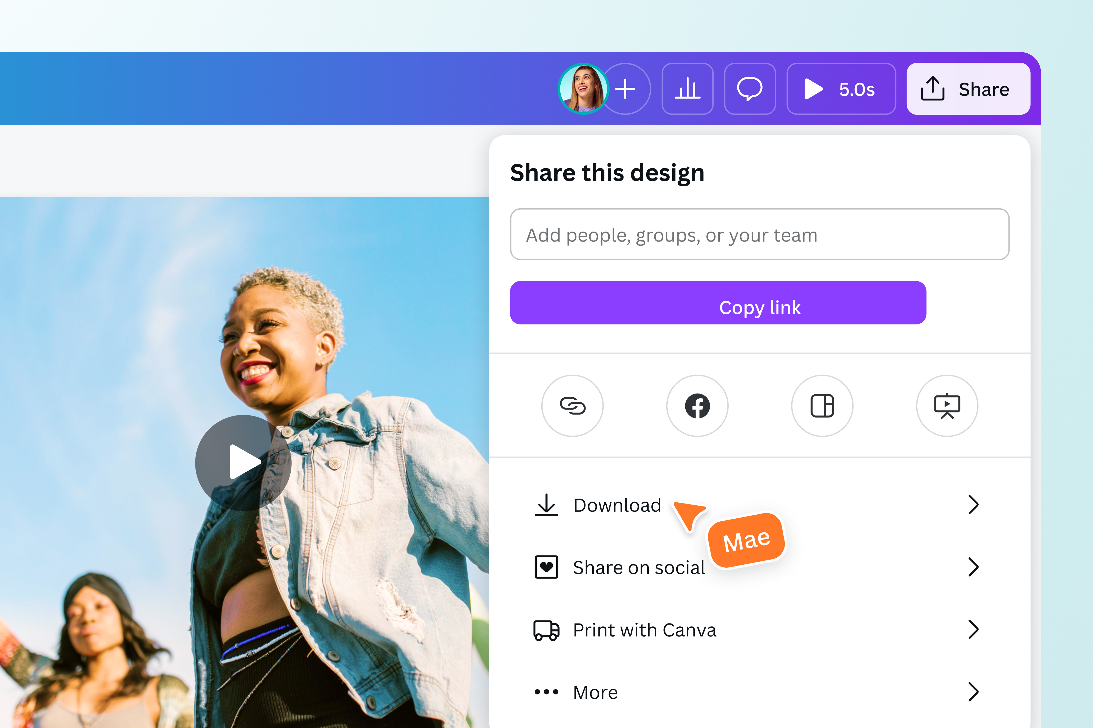Play the video on the canvas
The height and width of the screenshot is (728, 1093).
[x=243, y=462]
